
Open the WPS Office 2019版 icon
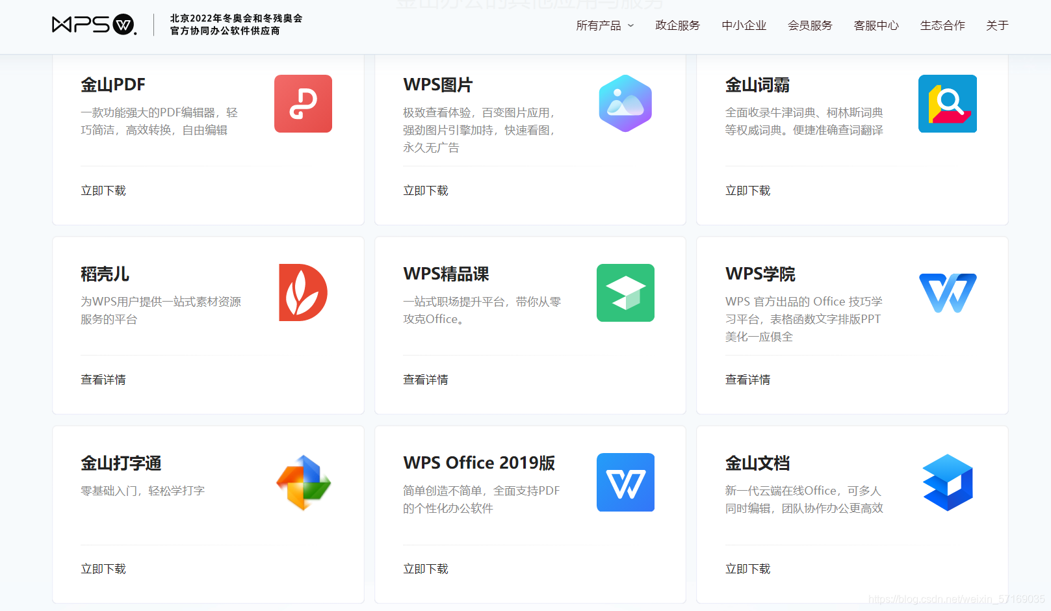pyautogui.click(x=625, y=482)
